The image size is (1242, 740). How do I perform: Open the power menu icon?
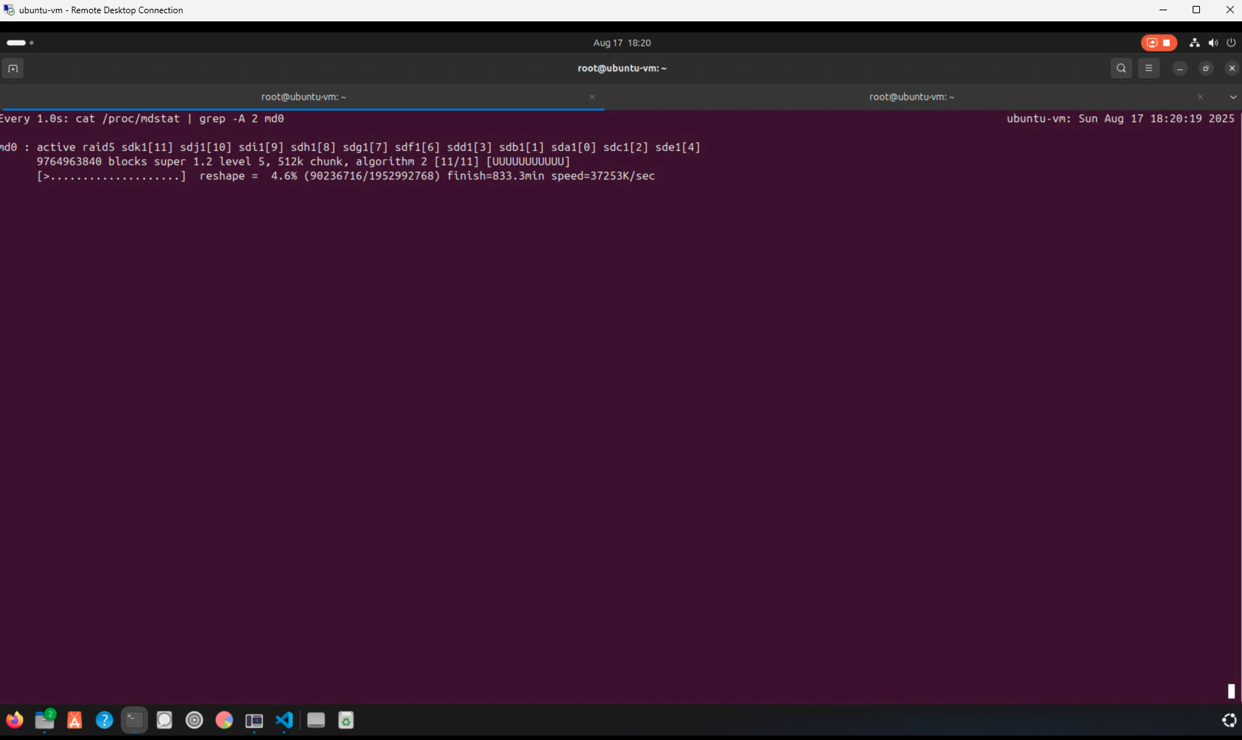(x=1231, y=43)
